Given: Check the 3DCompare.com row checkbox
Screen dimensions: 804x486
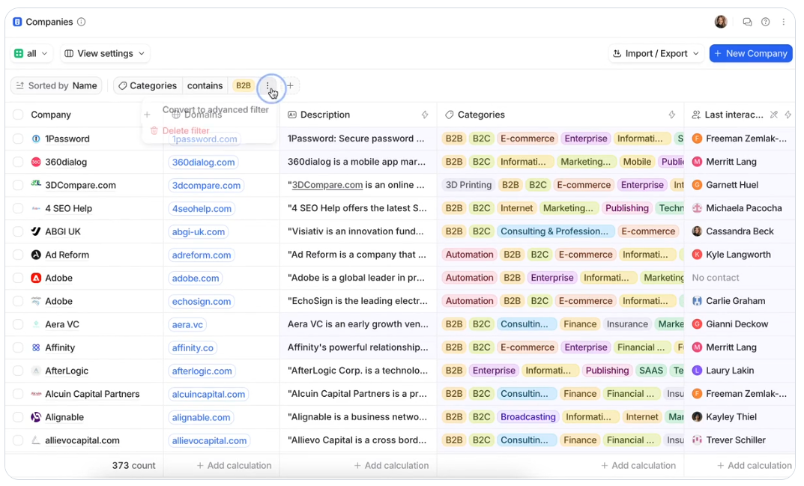Looking at the screenshot, I should (18, 185).
